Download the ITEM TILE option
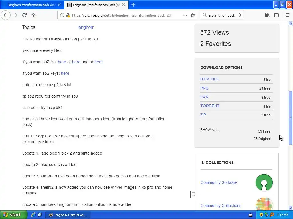 [209, 79]
